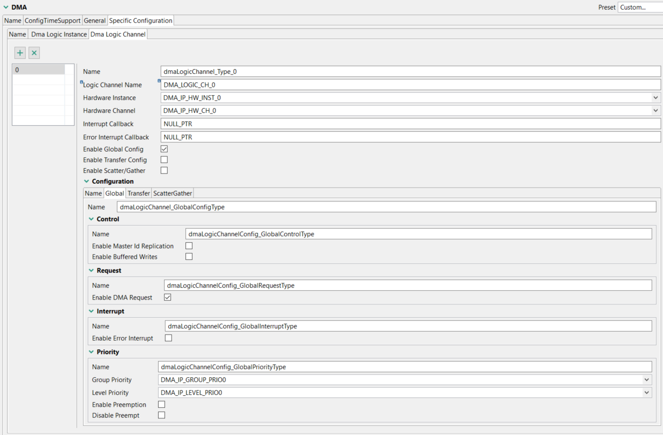
Task: Click the green plus add channel icon
Action: [20, 53]
